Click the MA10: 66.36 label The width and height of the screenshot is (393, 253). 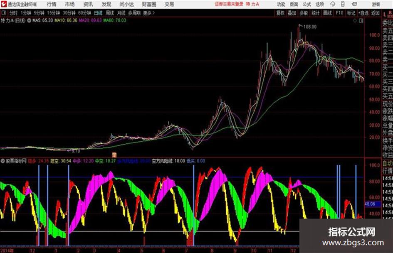pos(66,20)
